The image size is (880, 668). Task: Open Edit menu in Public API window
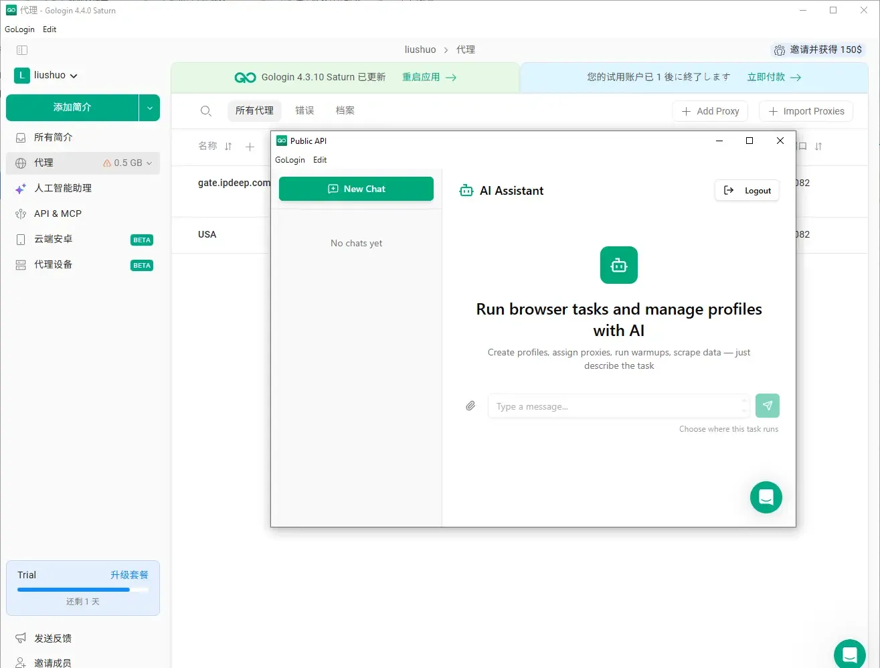point(320,160)
